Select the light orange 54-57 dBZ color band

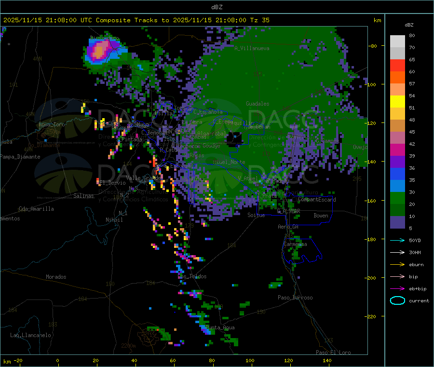pyautogui.click(x=397, y=90)
